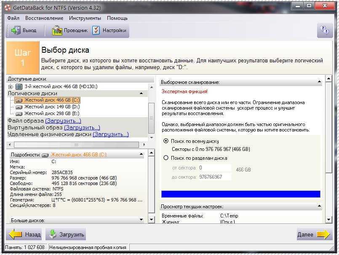Click the от сектора input field
This screenshot has height=255, width=339.
coord(215,168)
